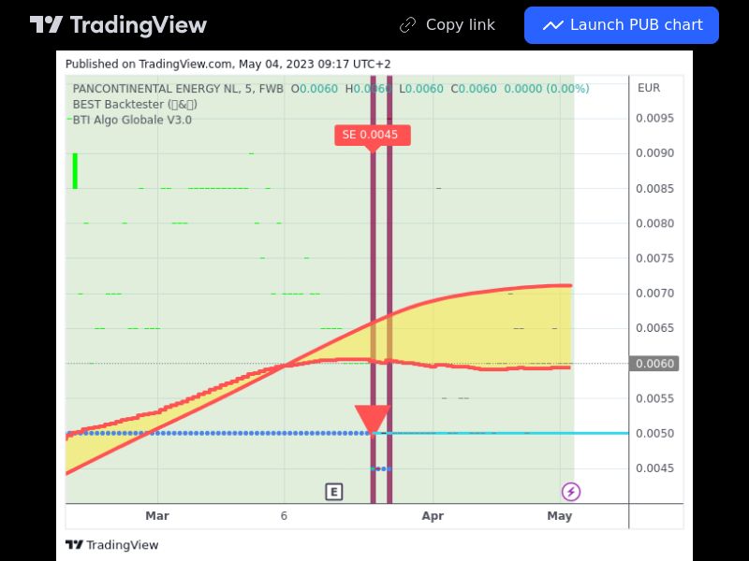
Task: Click the red down-arrow sell signal
Action: click(372, 420)
